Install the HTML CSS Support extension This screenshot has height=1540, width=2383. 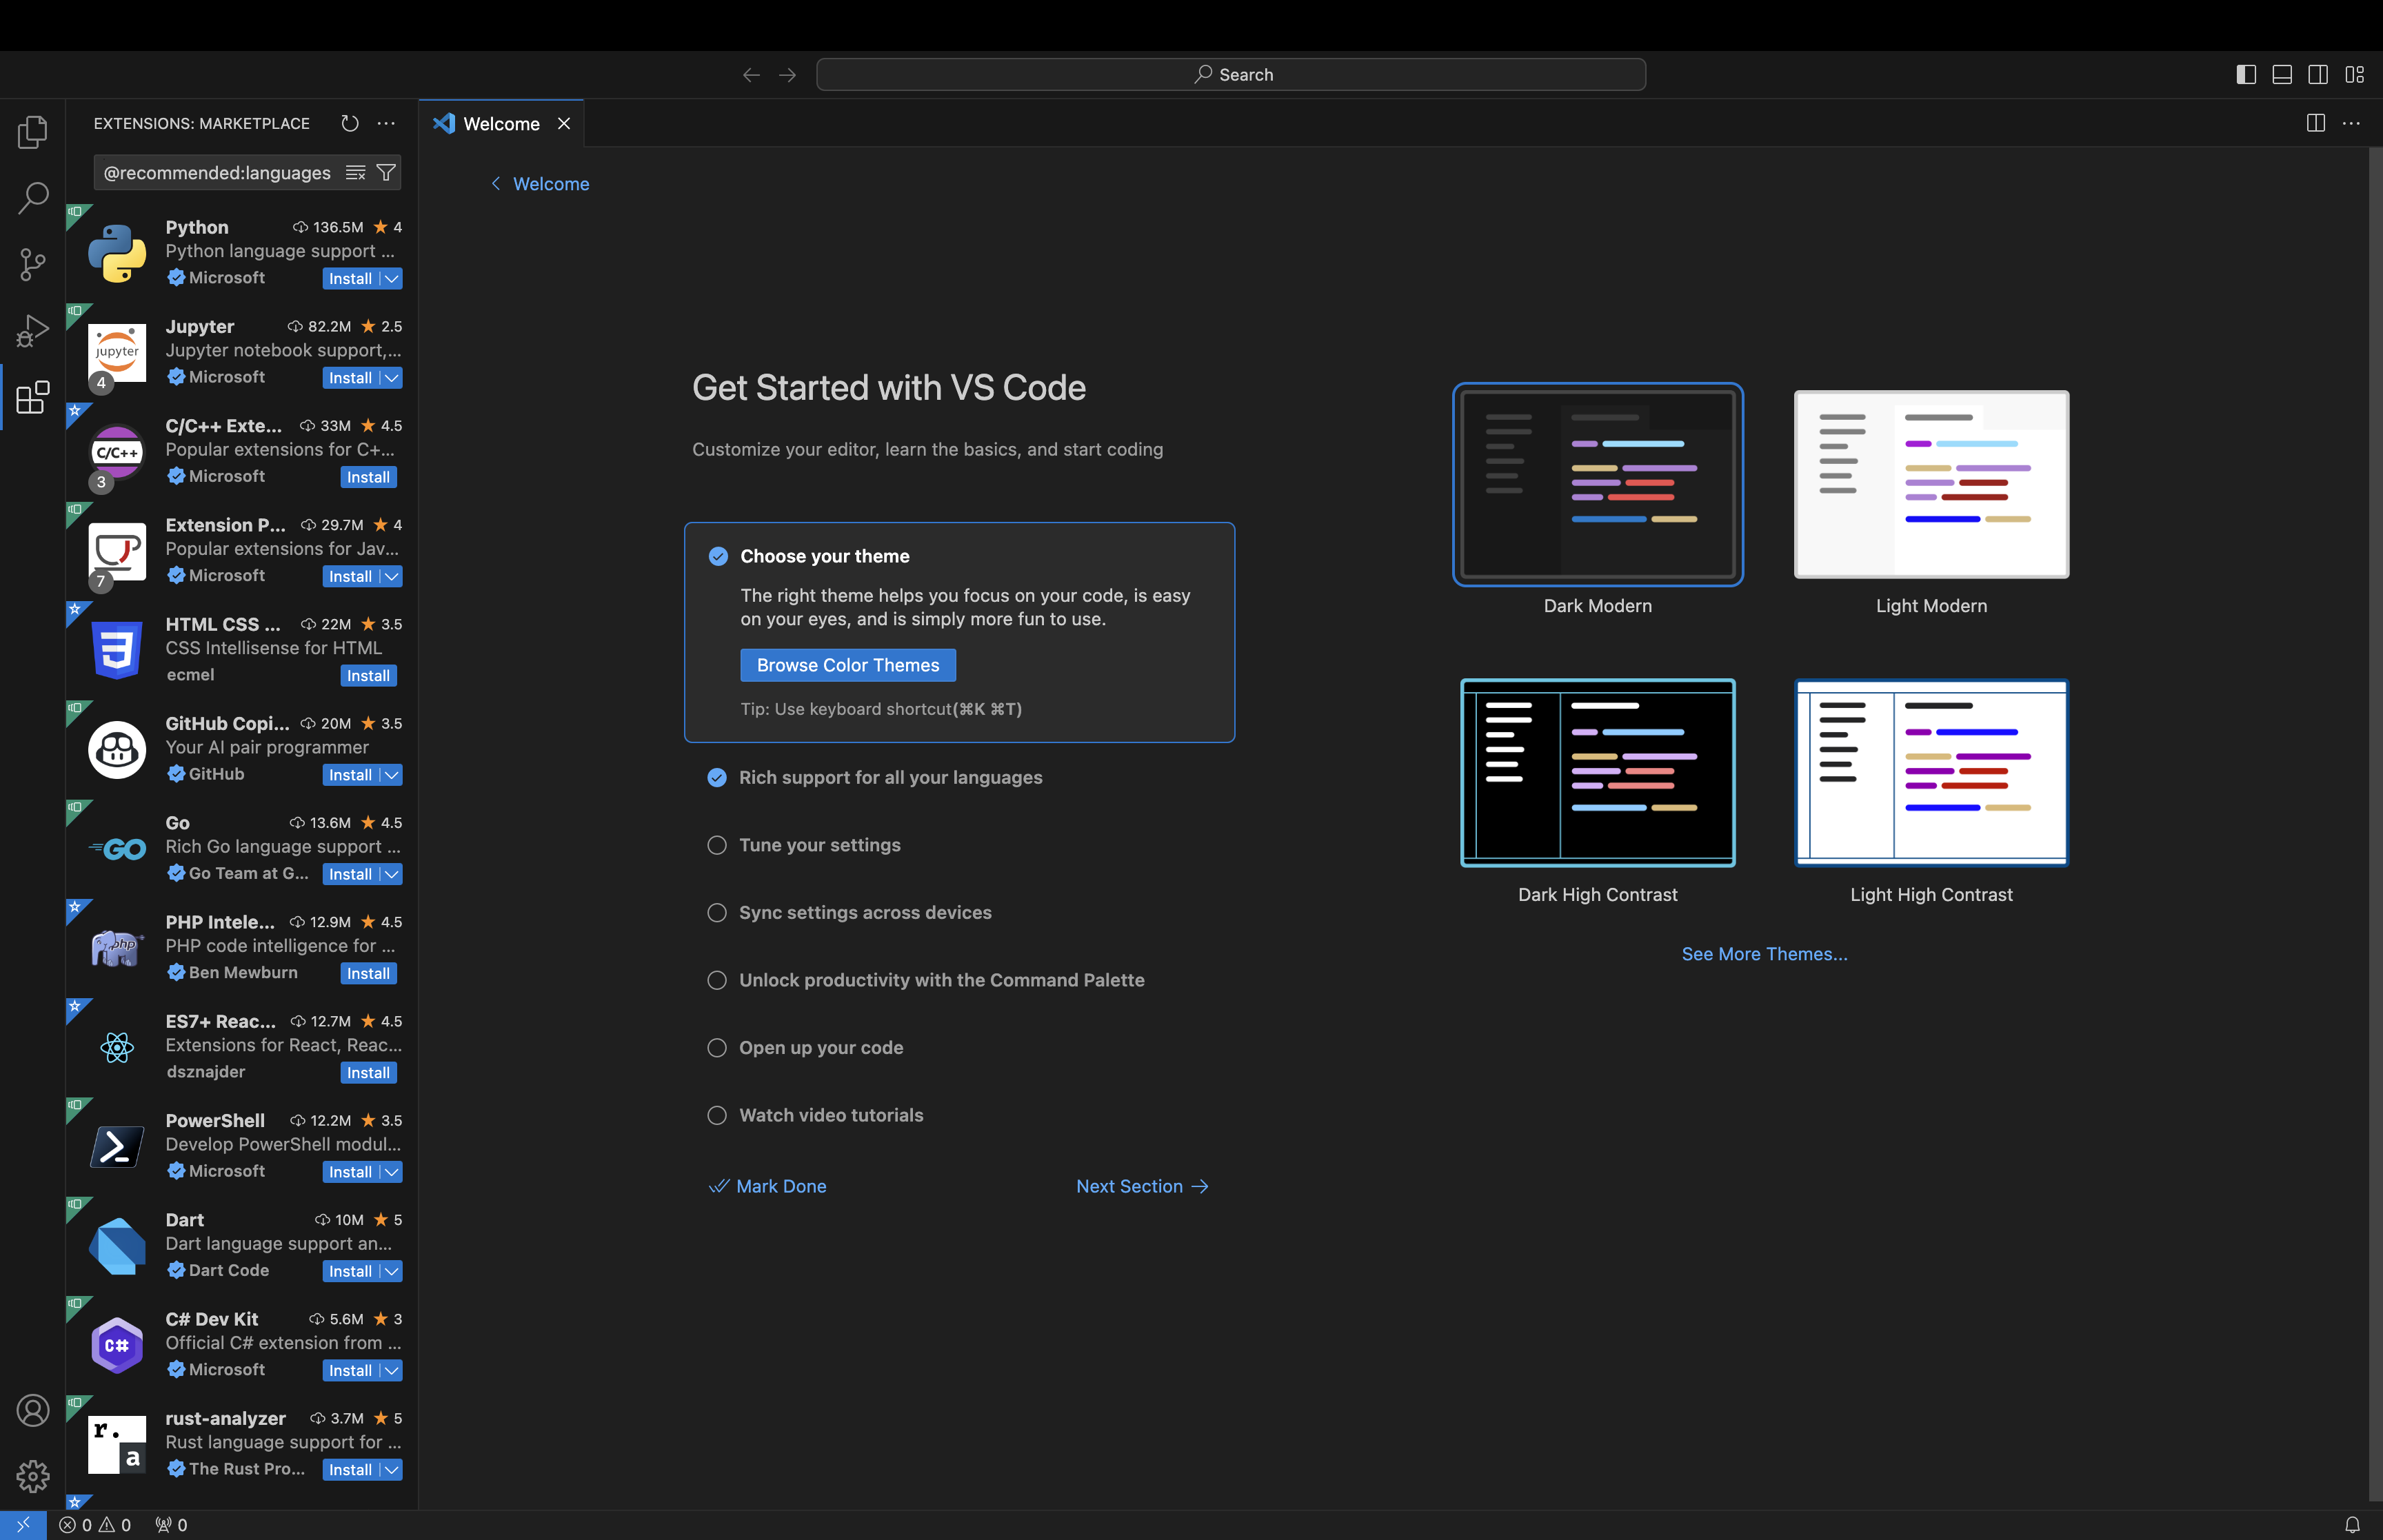click(368, 676)
